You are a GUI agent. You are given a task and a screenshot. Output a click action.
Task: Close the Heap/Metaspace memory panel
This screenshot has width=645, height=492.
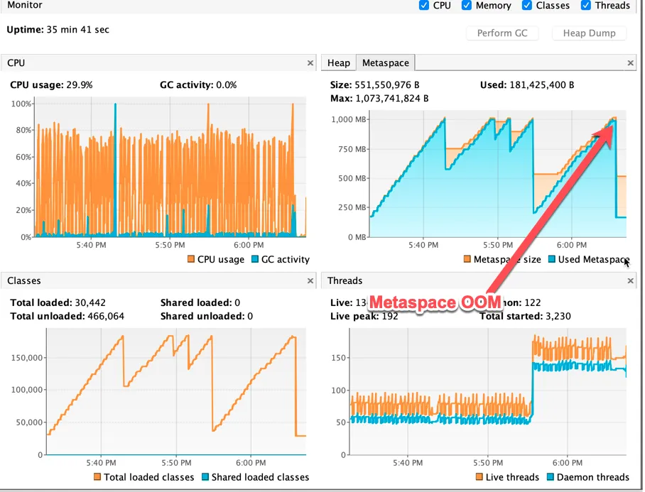pos(630,63)
